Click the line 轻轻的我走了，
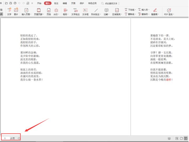Image resolution: width=189 pixels, height=142 pixels. (x=29, y=36)
